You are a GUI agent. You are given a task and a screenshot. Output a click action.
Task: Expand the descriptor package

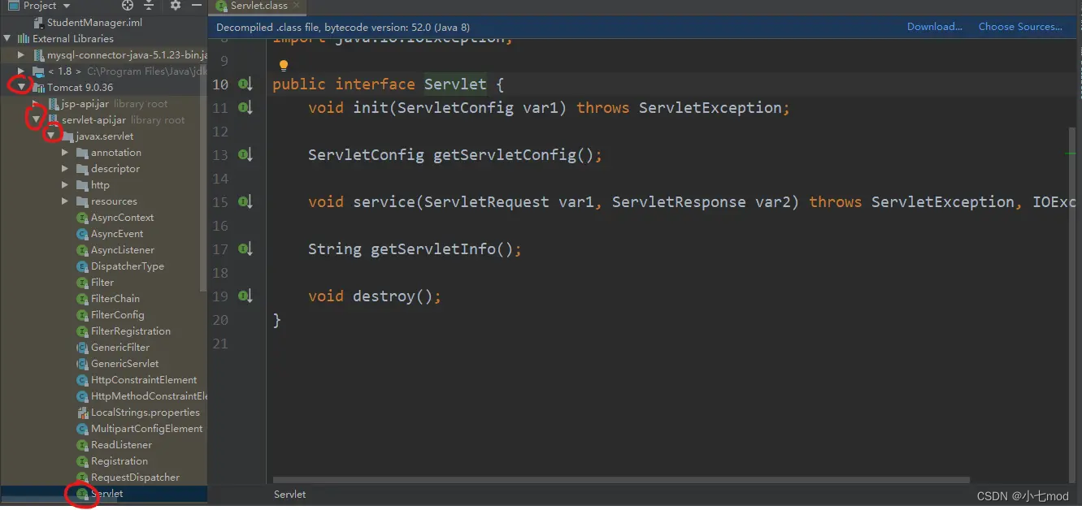66,169
